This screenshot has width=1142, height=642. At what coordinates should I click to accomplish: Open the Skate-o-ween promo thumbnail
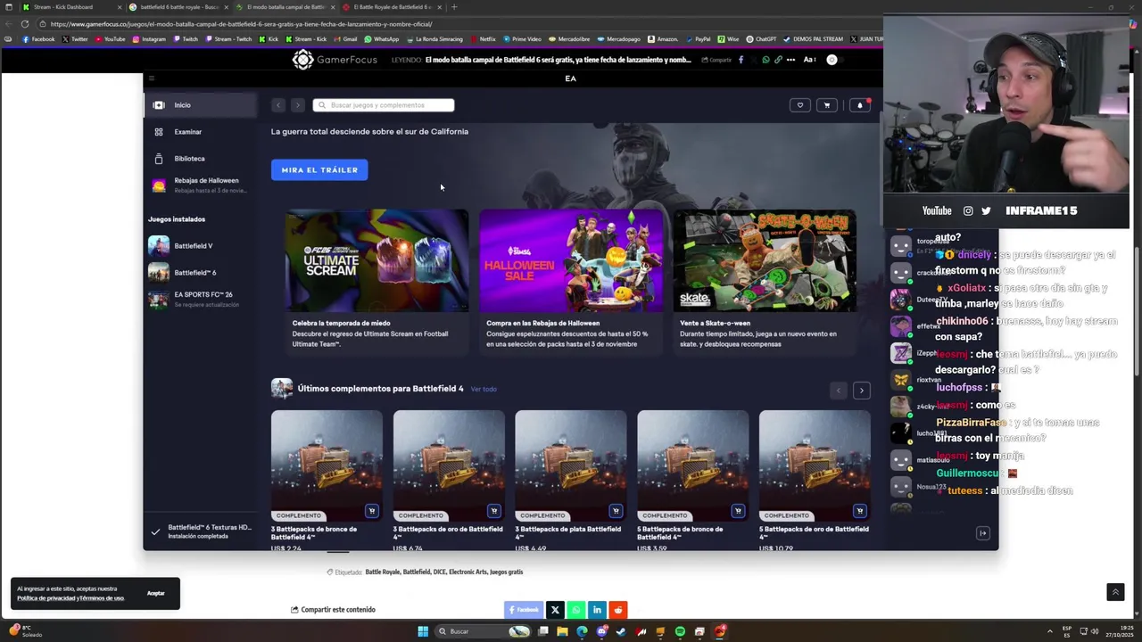coord(765,260)
